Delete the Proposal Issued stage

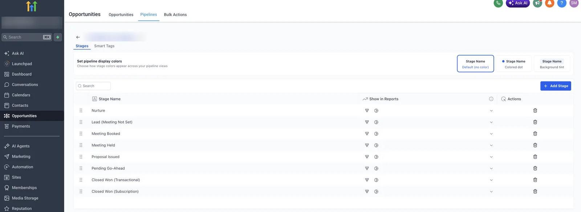click(535, 157)
